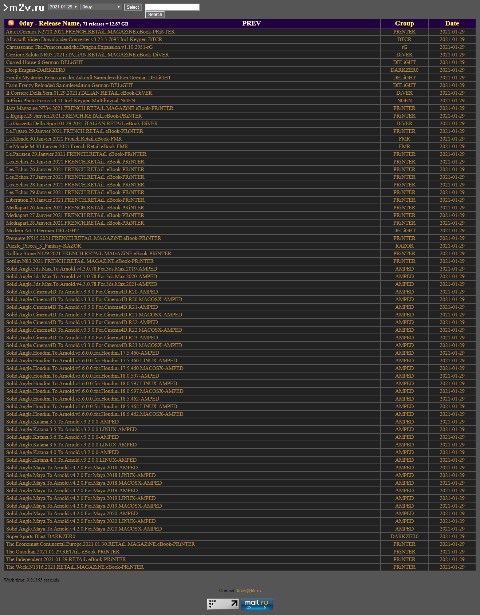Open Super.Sports.Blast-DARKZER0 release

click(x=40, y=536)
